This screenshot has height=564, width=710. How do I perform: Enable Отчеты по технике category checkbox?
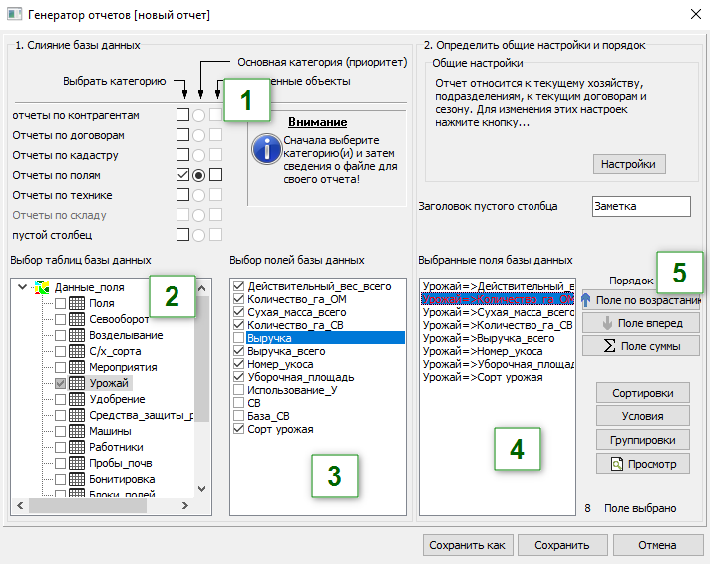pyautogui.click(x=182, y=194)
